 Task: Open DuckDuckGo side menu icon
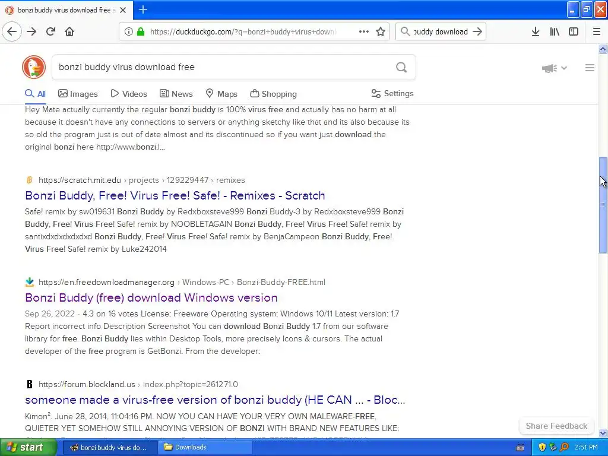[590, 68]
